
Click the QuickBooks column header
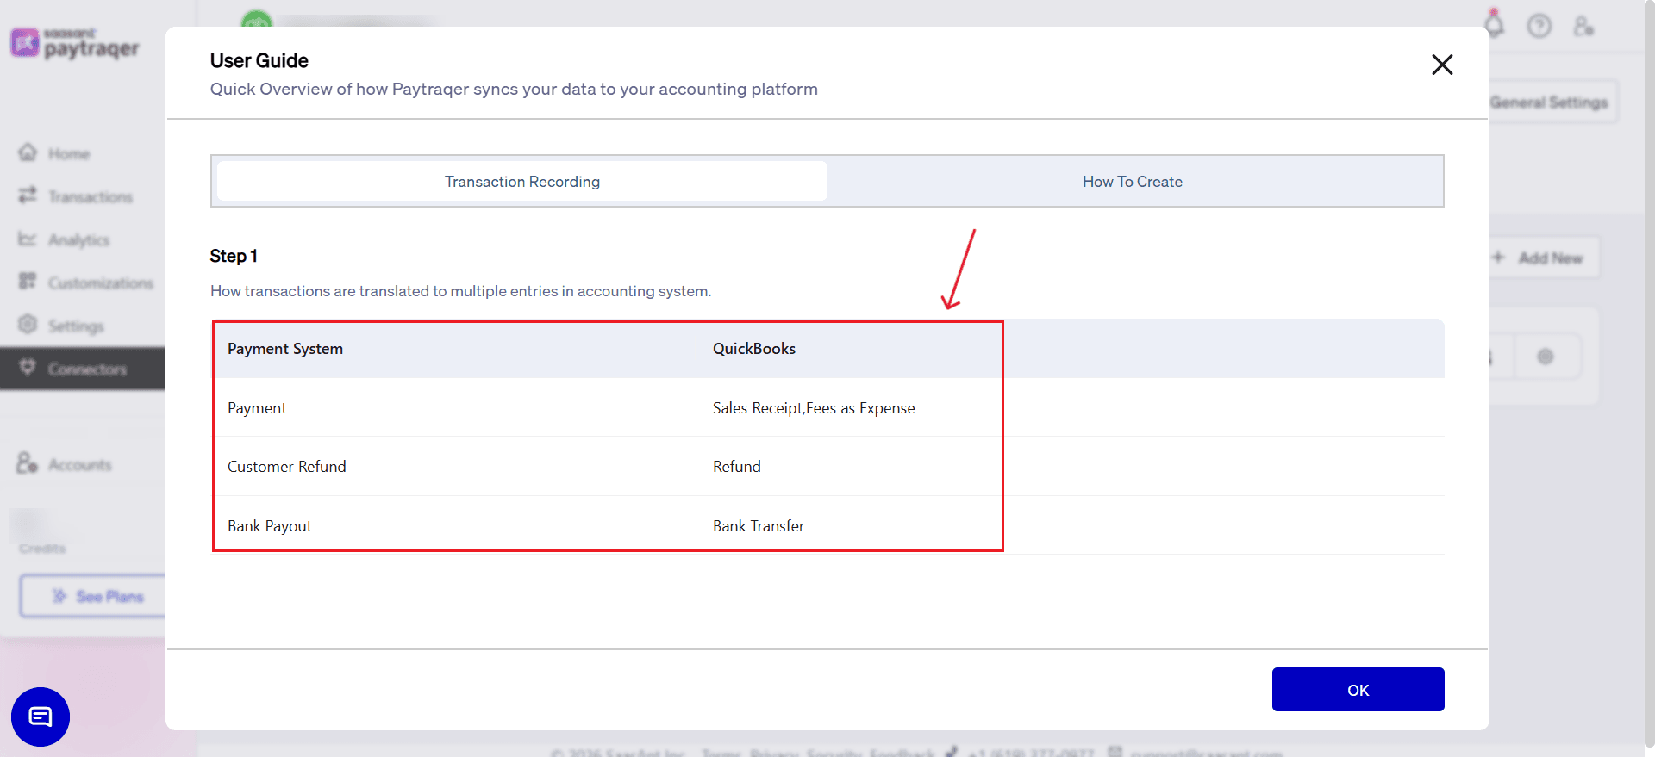point(754,349)
